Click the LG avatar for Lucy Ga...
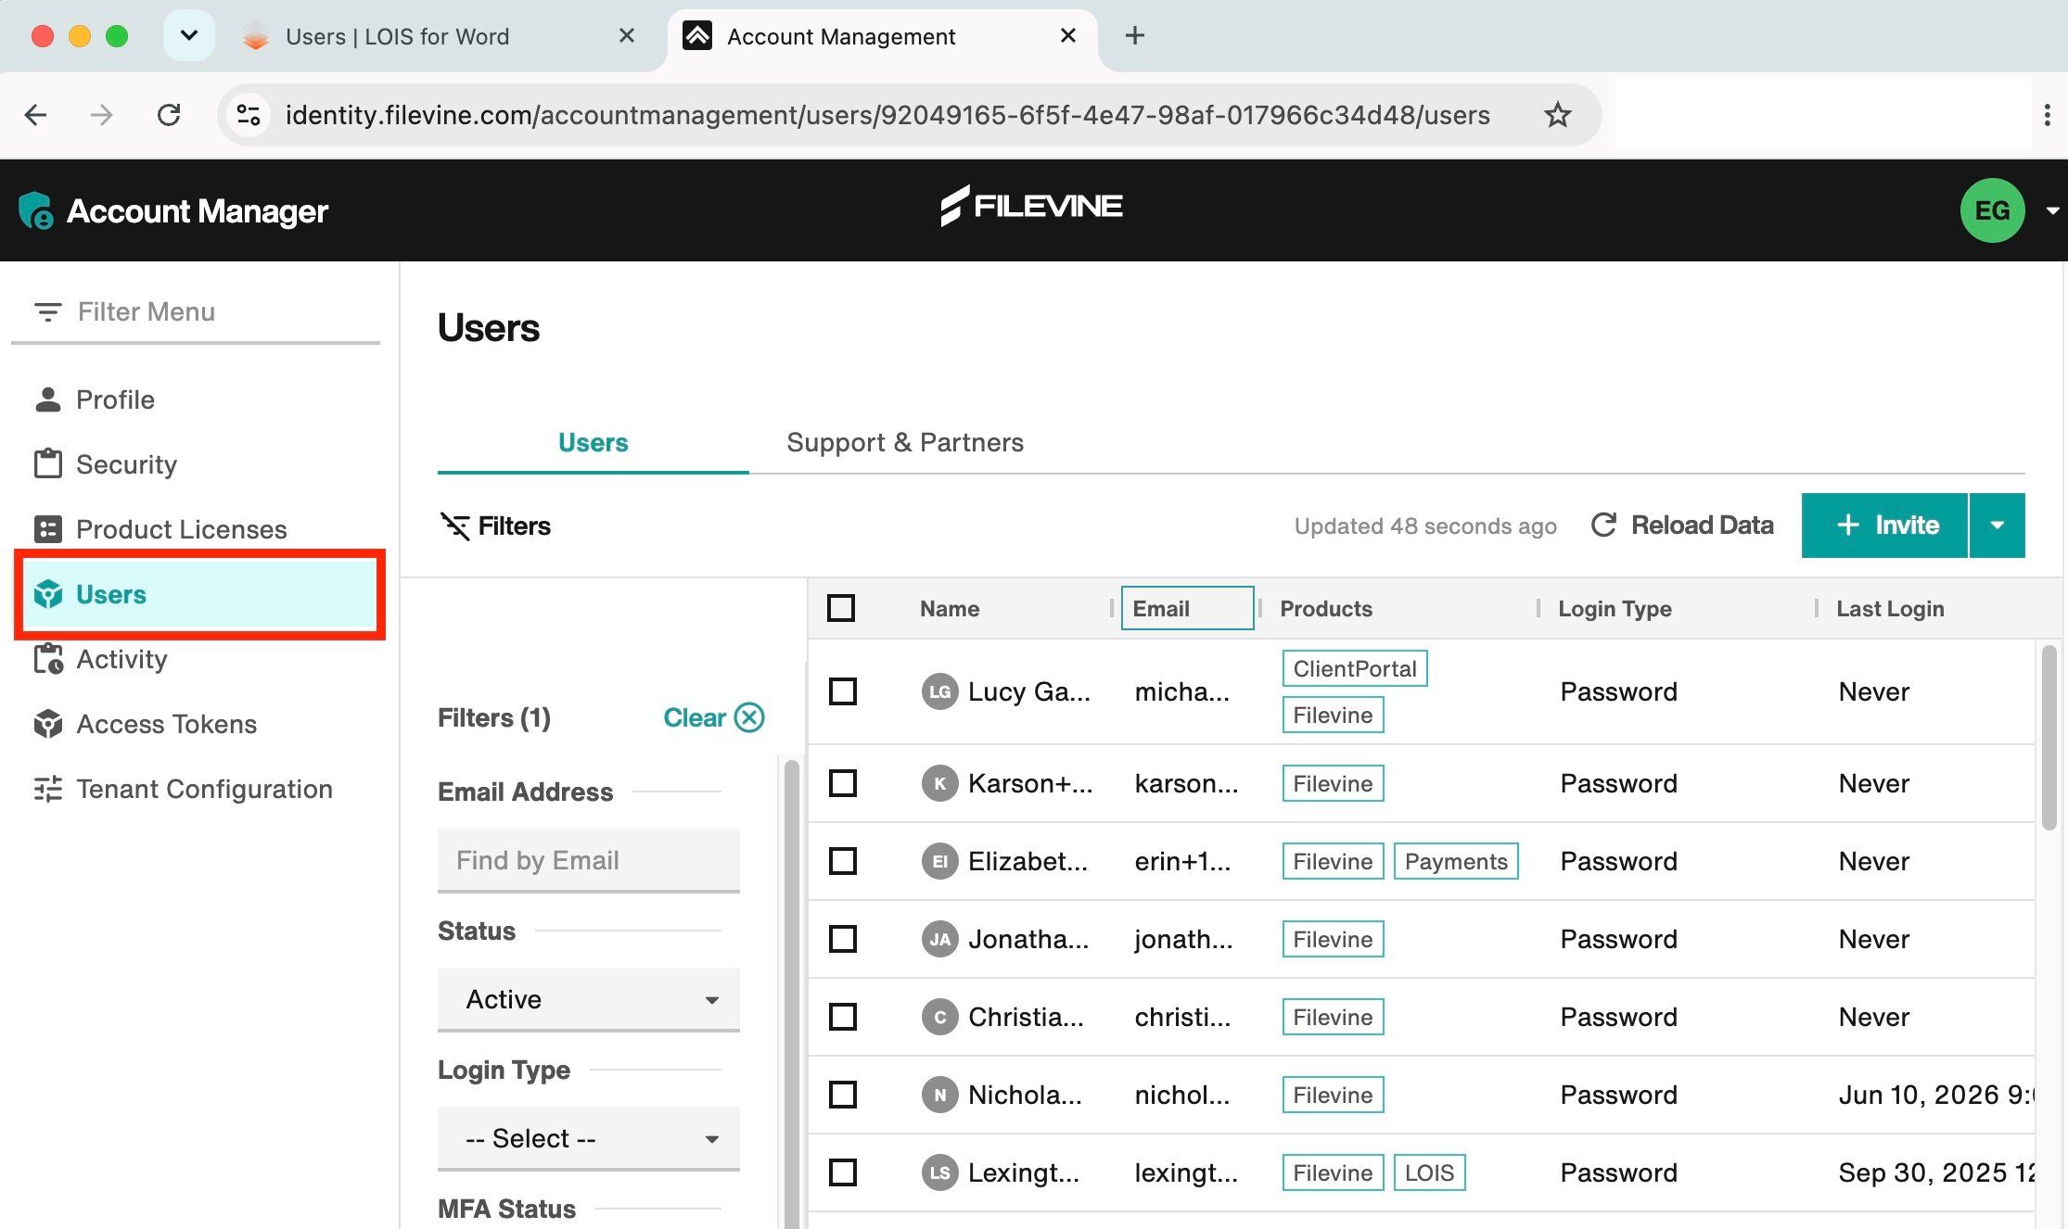This screenshot has width=2068, height=1229. (x=939, y=691)
